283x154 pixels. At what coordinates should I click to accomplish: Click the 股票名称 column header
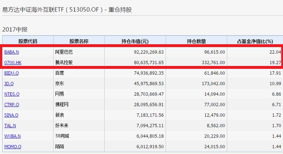79,41
